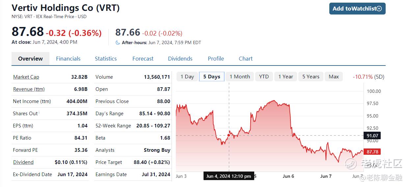Go to the Forecast tab
This screenshot has width=410, height=187.
pos(143,59)
